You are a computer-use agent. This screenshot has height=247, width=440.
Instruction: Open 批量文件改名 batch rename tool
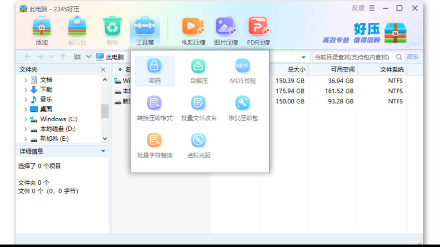tap(199, 108)
